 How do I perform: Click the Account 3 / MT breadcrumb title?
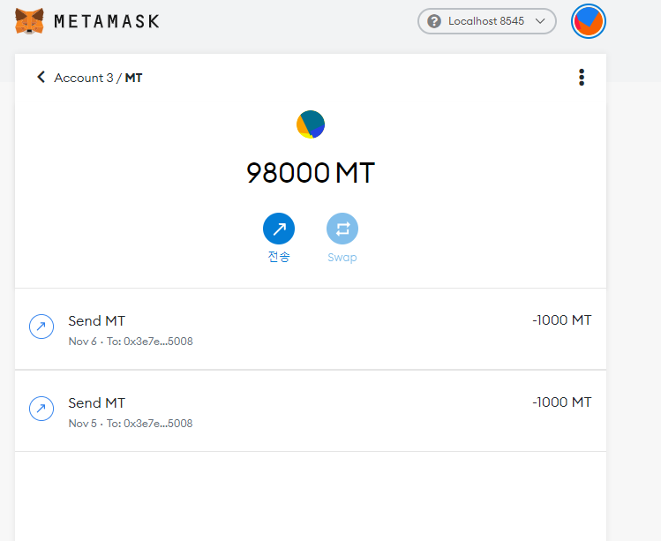click(x=98, y=78)
